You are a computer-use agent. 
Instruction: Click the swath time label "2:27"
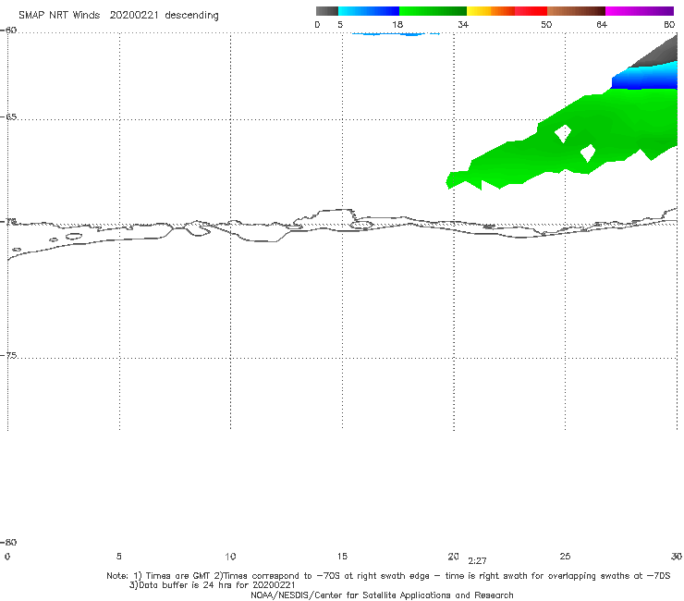tap(477, 561)
